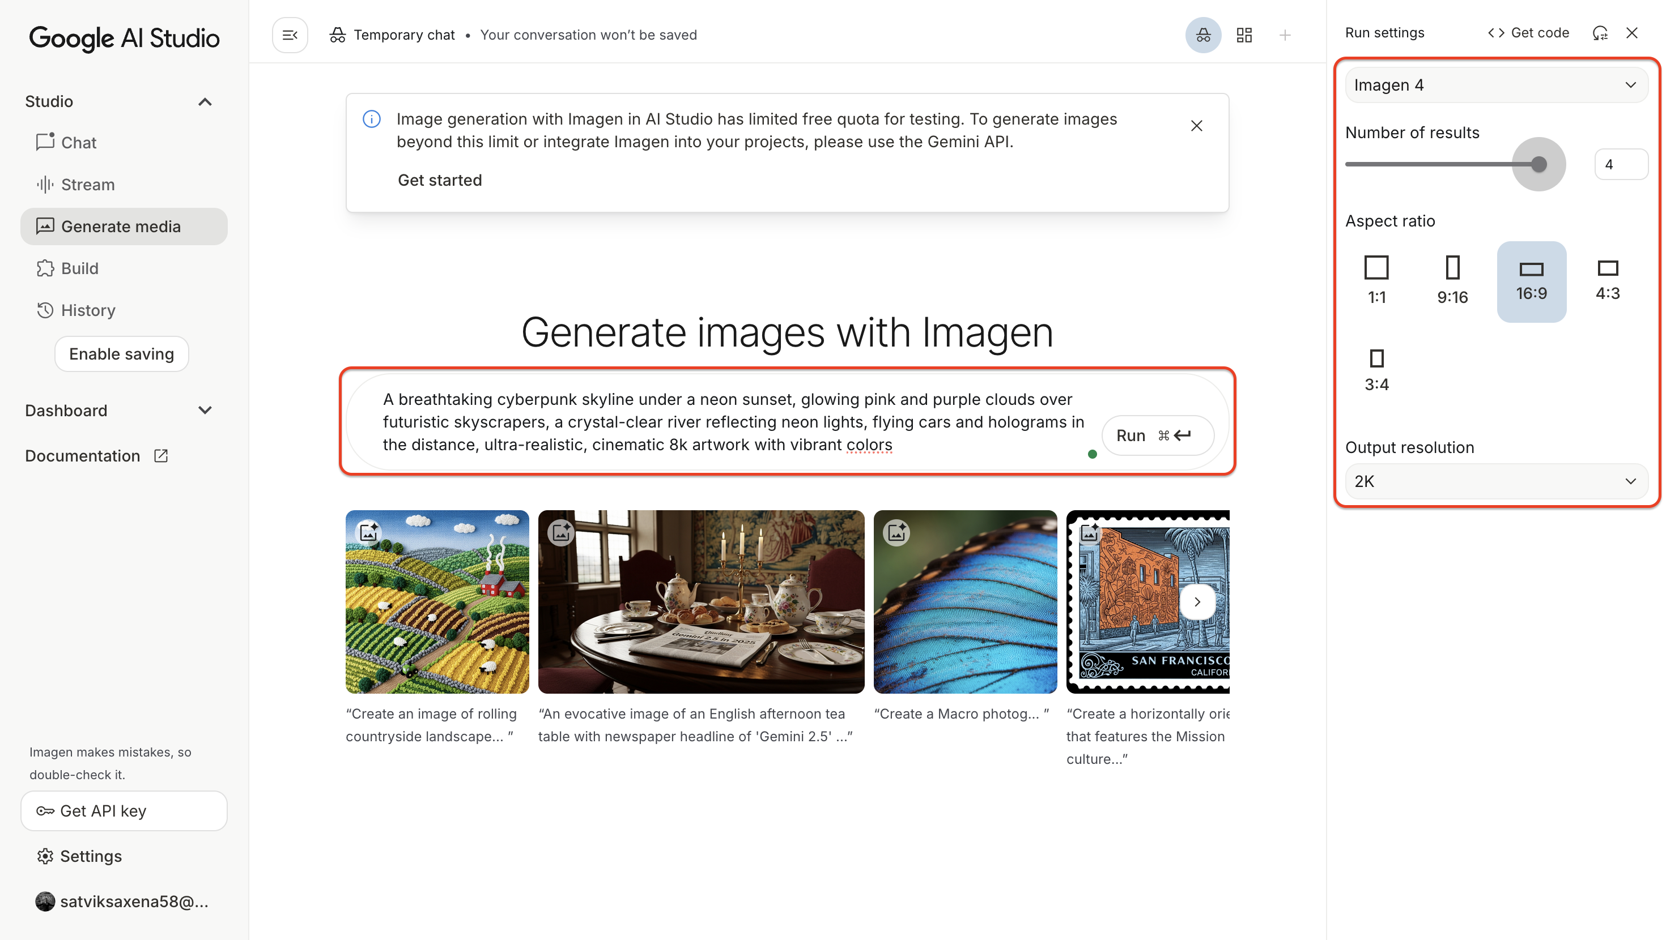Open the Output resolution 2K dropdown
This screenshot has height=940, width=1666.
click(1496, 482)
